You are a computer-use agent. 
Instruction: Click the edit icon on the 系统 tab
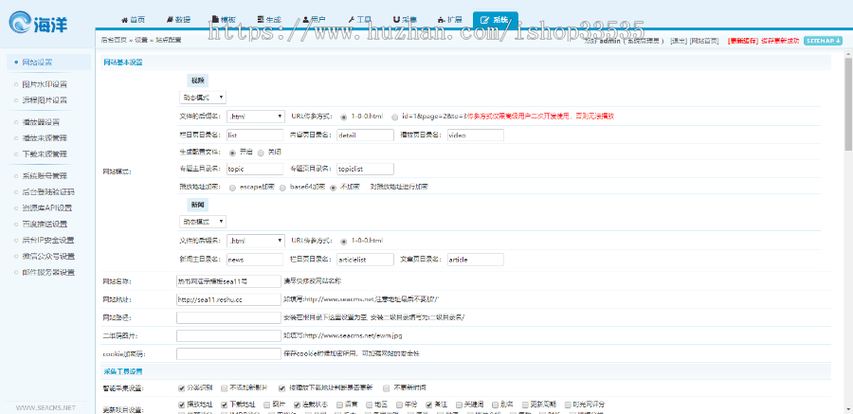click(x=485, y=20)
